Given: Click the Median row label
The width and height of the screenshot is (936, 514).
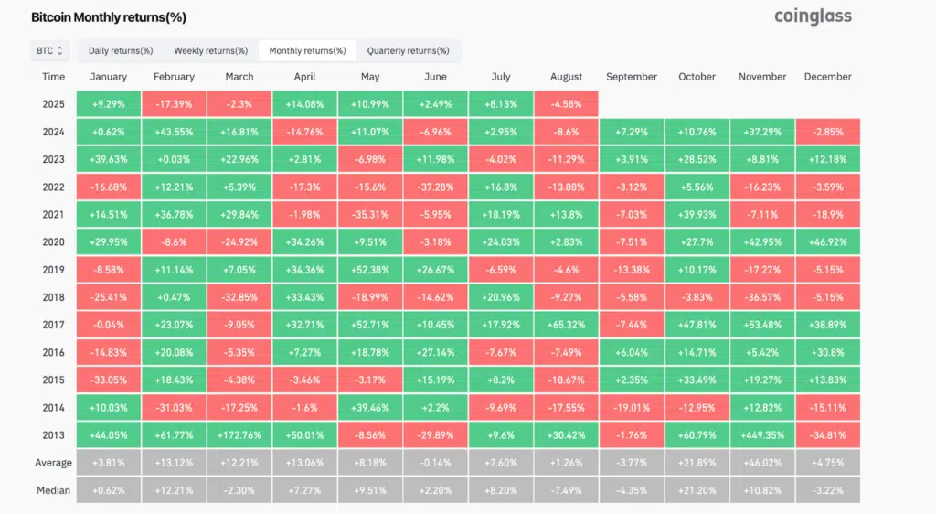Looking at the screenshot, I should coord(53,489).
